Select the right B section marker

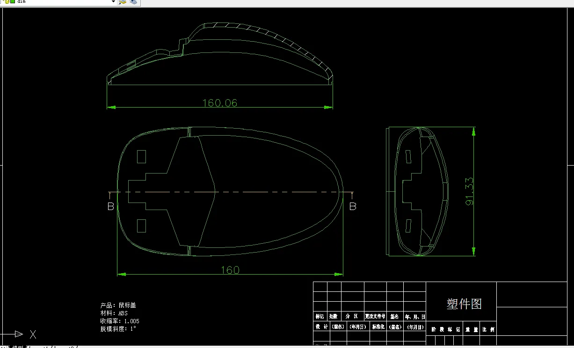point(353,206)
